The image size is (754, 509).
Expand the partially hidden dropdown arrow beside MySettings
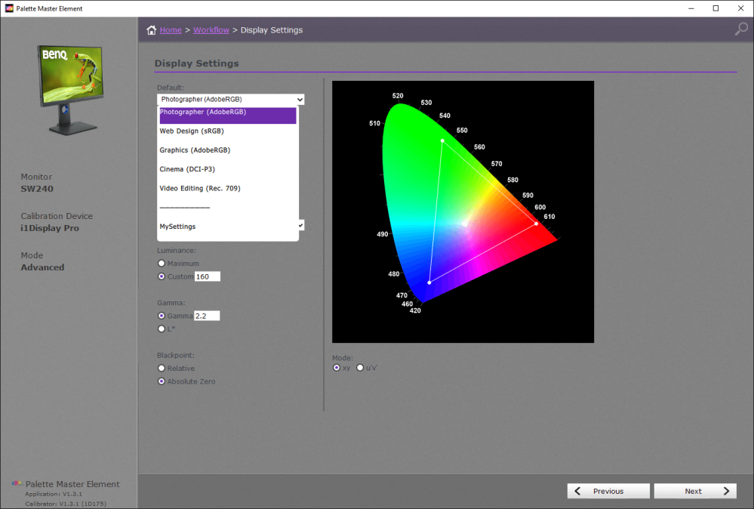click(301, 225)
